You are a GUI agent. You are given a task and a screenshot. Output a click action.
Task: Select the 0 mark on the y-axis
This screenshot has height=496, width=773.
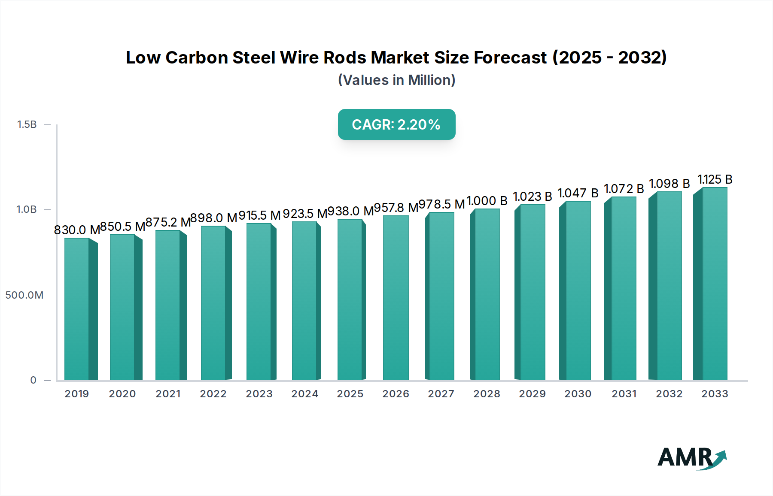[33, 380]
